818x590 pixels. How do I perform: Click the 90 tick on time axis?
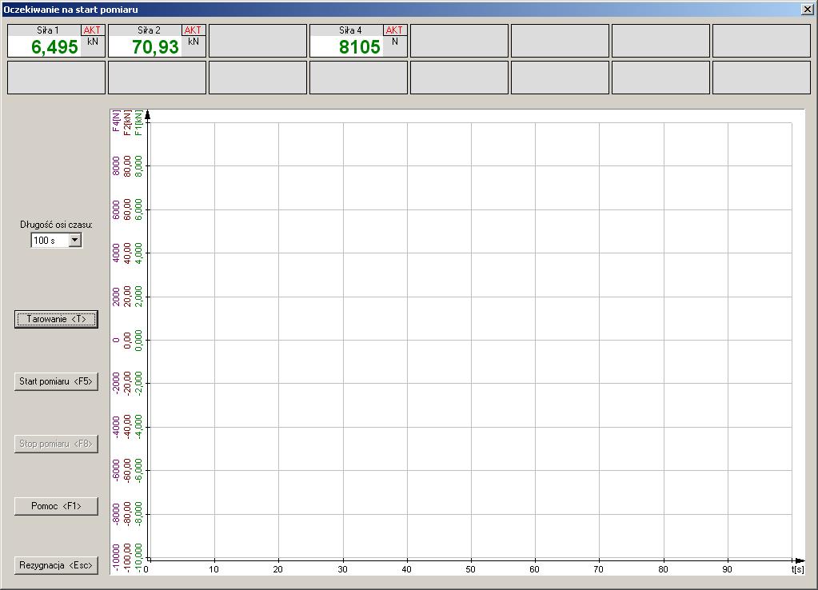pyautogui.click(x=727, y=569)
